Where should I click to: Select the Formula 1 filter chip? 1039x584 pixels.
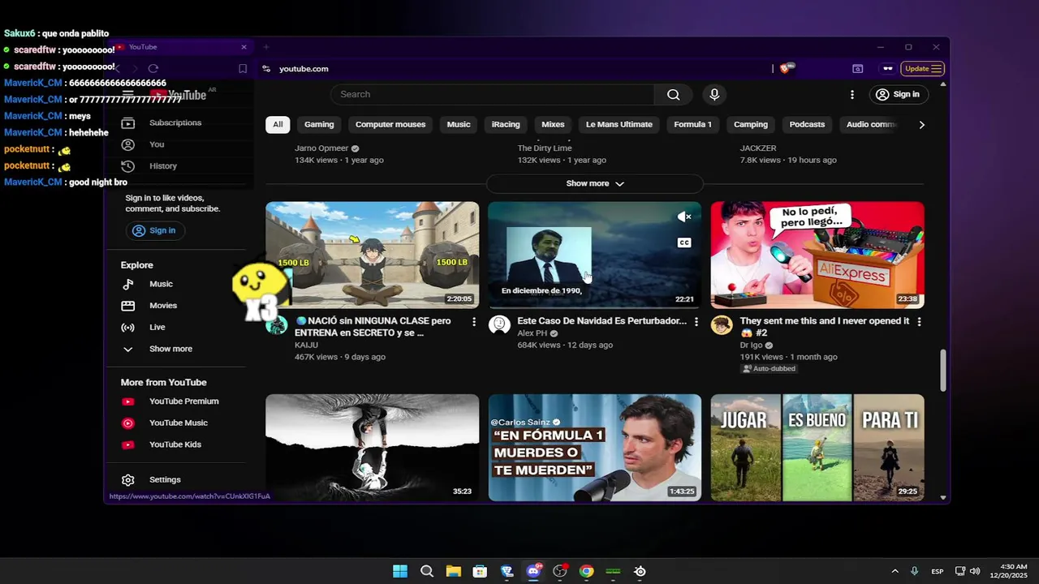click(x=692, y=125)
